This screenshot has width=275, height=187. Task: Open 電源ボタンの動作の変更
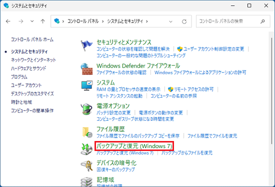point(161,112)
